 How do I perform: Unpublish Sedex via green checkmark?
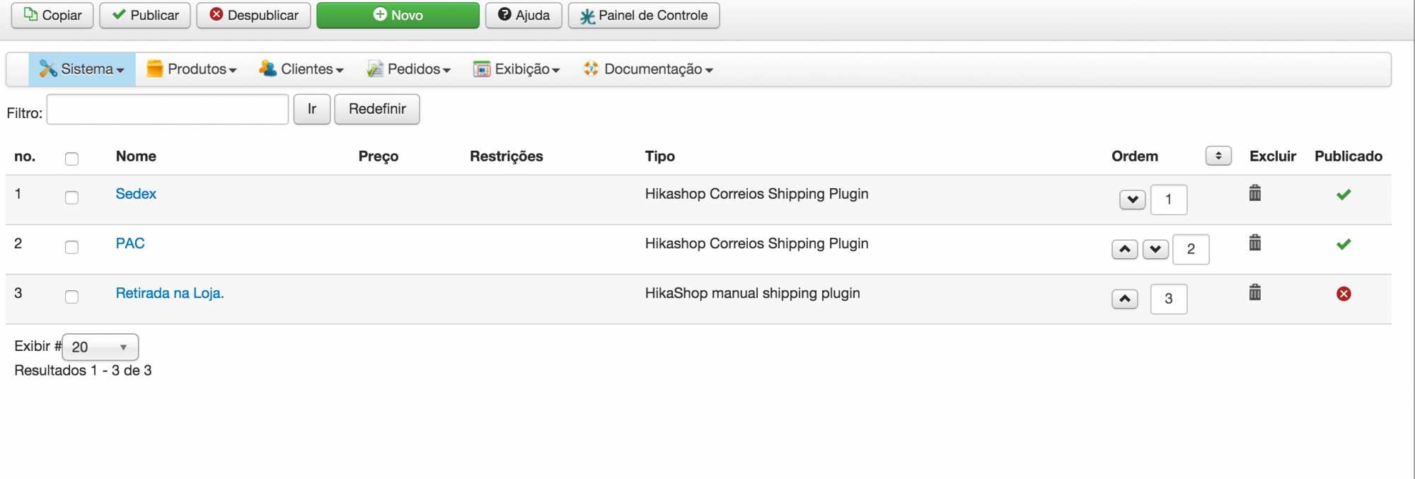(1344, 195)
